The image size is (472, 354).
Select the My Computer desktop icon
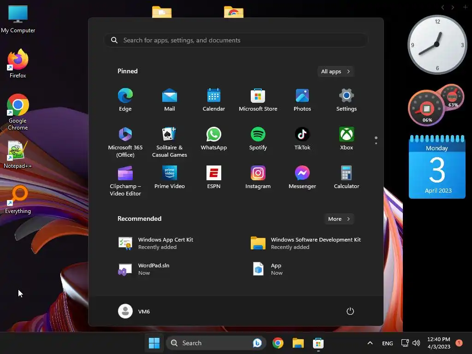(x=18, y=19)
